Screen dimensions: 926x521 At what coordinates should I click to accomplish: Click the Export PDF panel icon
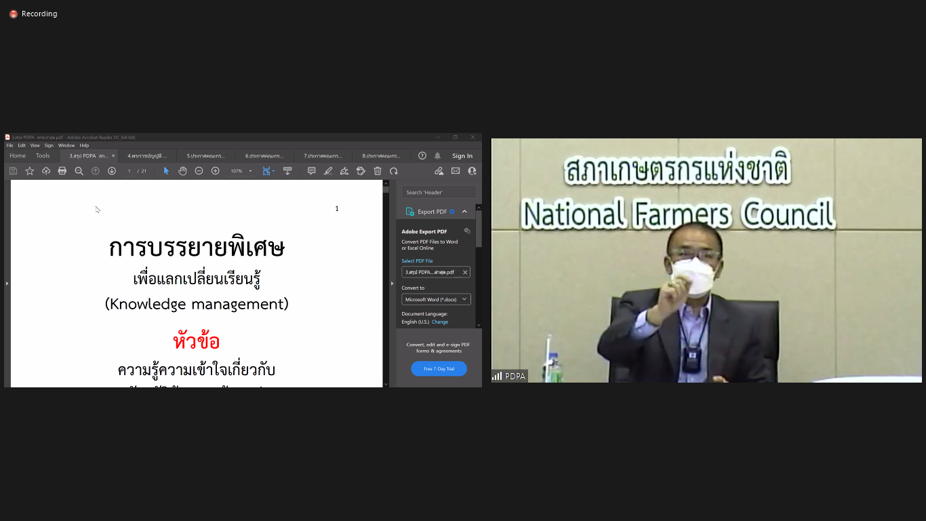point(409,212)
